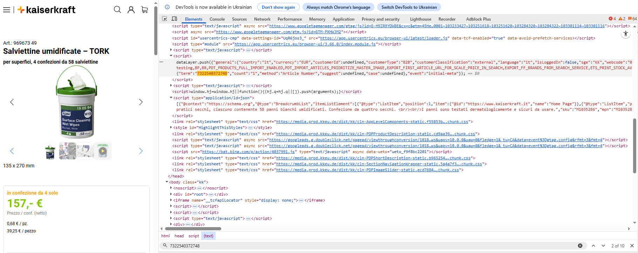Select the head breadcrumb
Viewport: 638px width, 253px height.
click(x=179, y=236)
